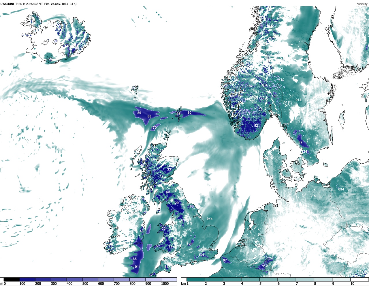369x286 pixels.
Task: Click the '85' value south of Ireland
Action: tap(135, 259)
